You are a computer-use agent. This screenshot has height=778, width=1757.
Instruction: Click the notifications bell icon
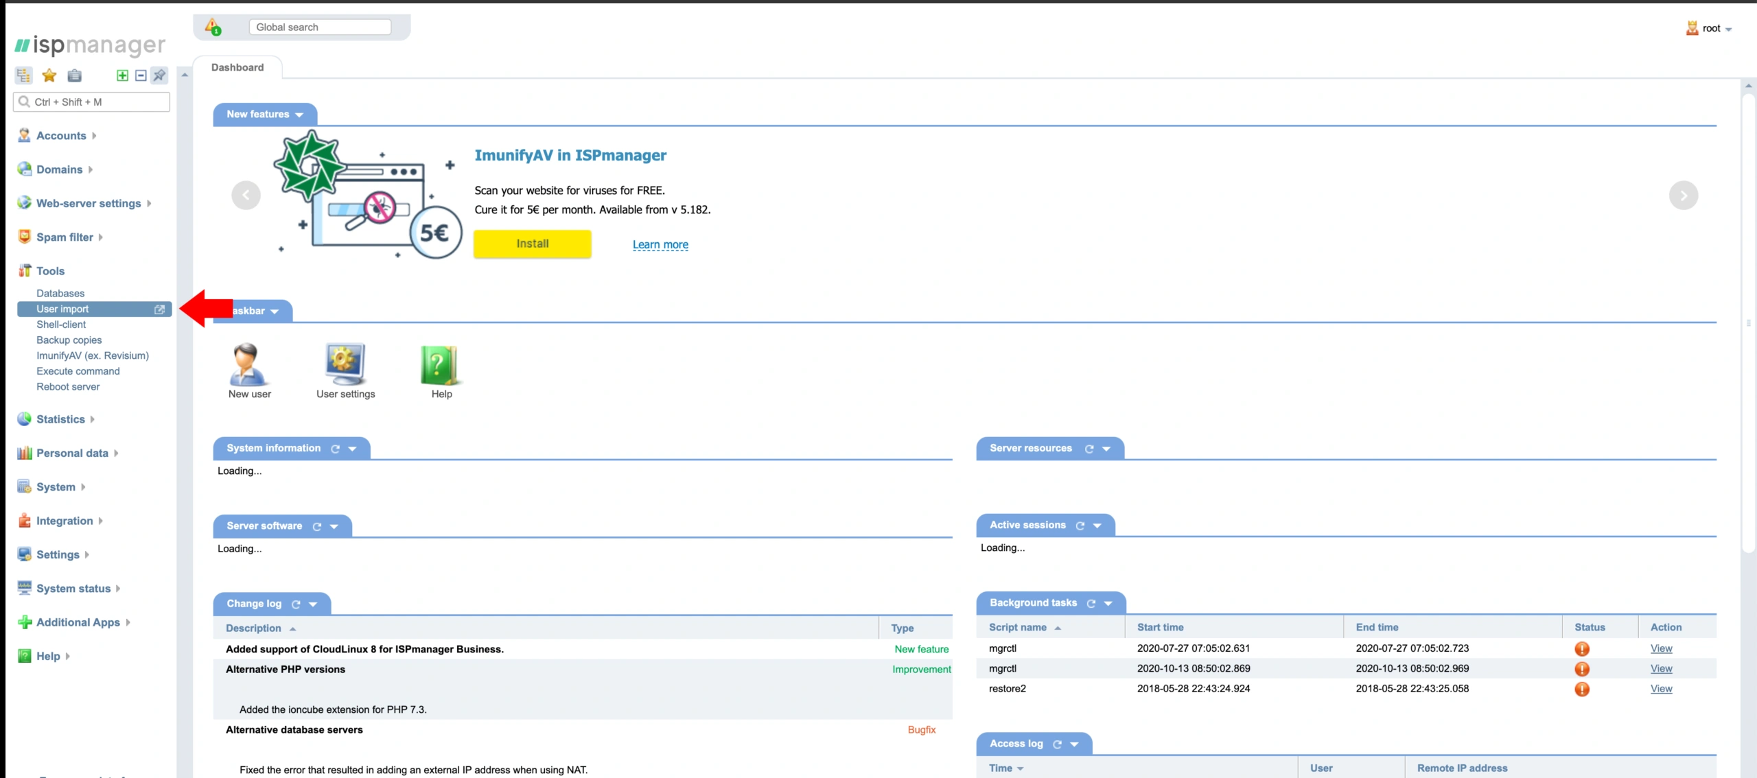pyautogui.click(x=213, y=27)
